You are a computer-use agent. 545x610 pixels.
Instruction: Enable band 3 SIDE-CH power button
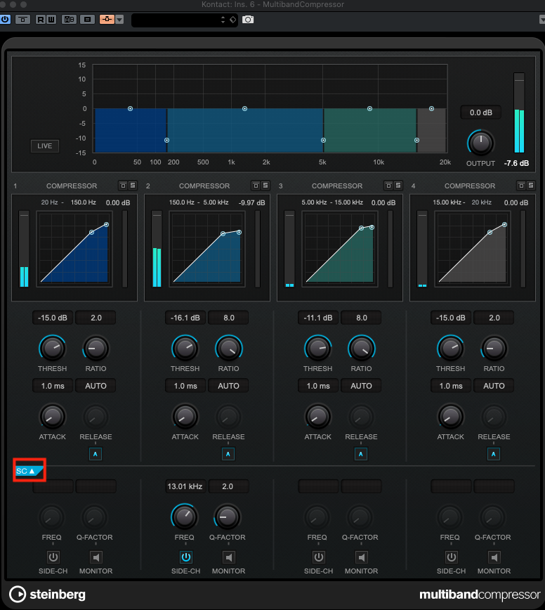319,557
